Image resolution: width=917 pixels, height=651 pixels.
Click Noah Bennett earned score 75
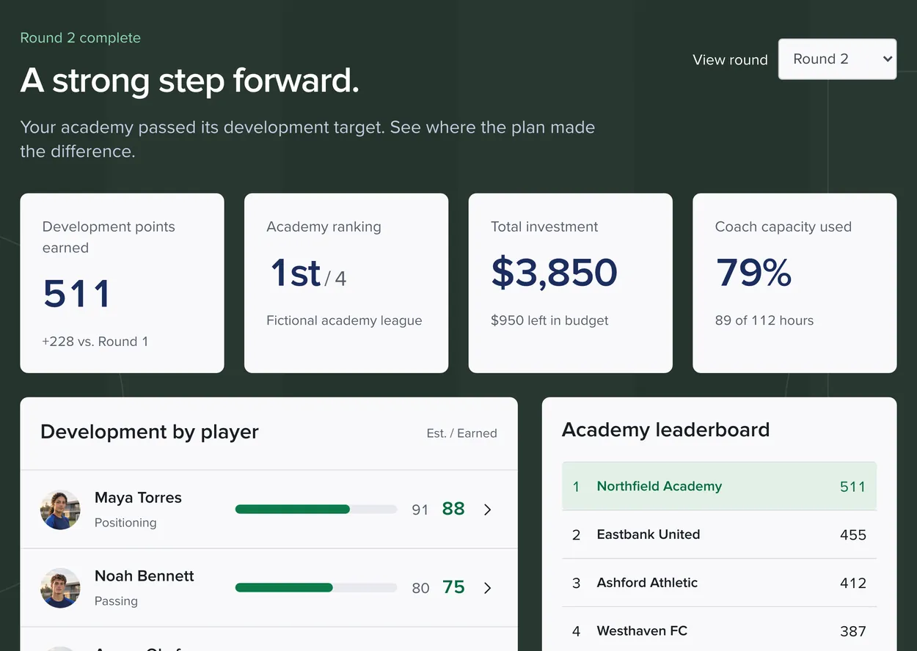pos(453,587)
